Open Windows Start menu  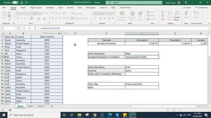[x=4, y=115]
